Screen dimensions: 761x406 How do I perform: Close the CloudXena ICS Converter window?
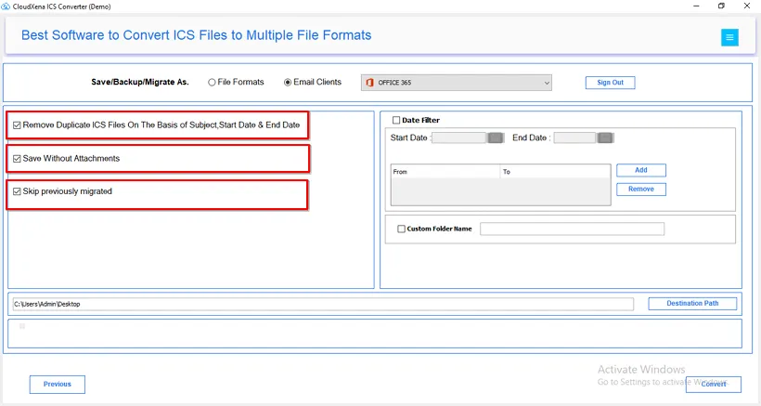747,6
